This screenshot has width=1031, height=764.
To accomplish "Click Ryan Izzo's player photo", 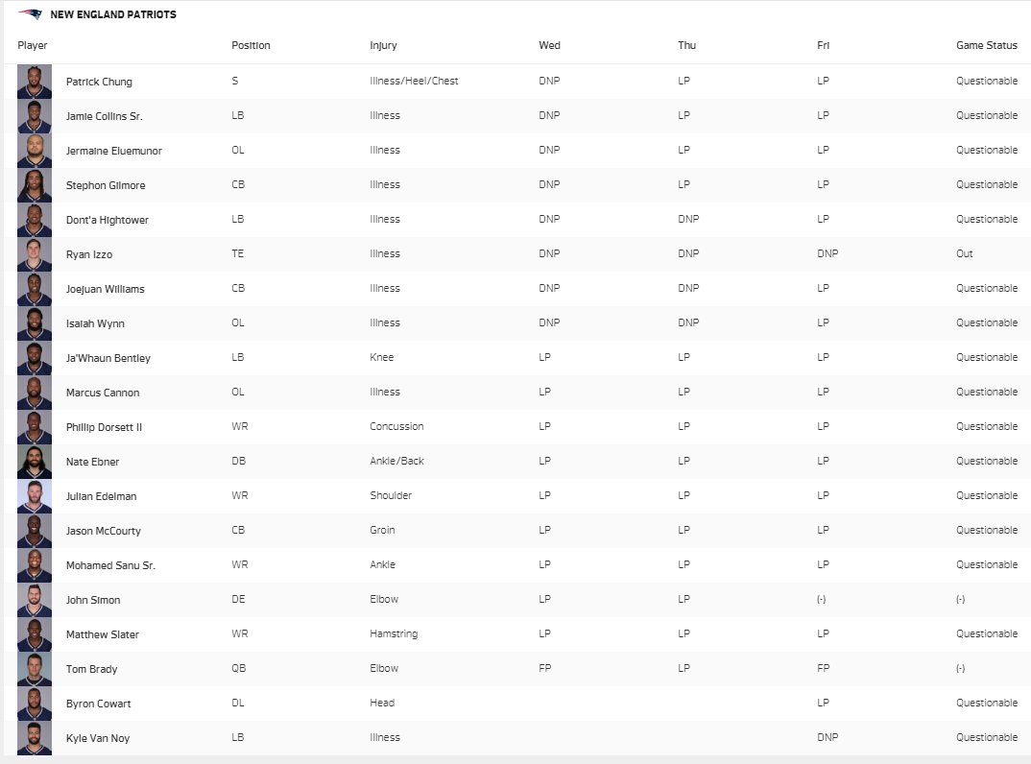I will pos(35,254).
